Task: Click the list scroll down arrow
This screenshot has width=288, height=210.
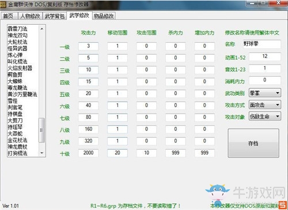Action: coord(42,153)
